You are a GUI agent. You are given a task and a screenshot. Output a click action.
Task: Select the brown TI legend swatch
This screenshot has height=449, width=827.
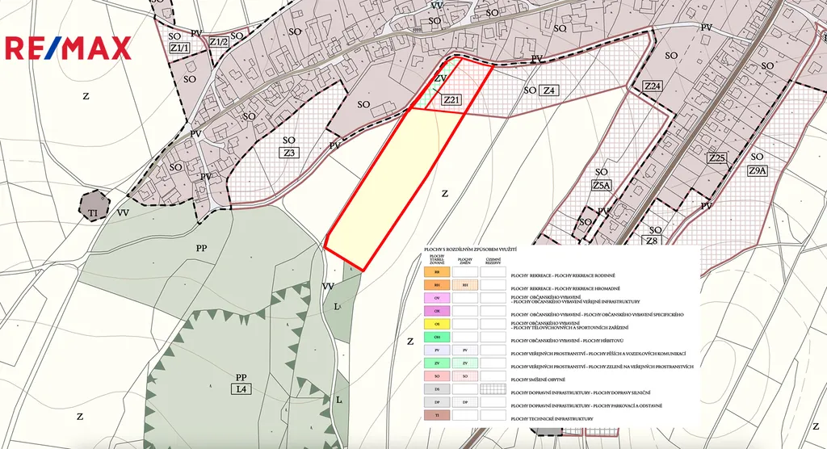coord(437,415)
